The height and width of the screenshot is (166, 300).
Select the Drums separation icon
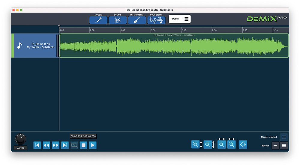pyautogui.click(x=118, y=20)
